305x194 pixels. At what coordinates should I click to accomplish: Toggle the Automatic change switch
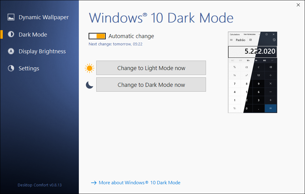(97, 36)
